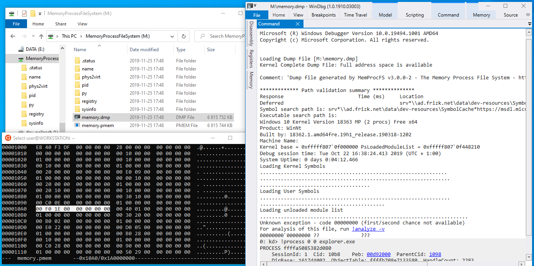Click 'This PC' in address breadcrumb

[69, 36]
